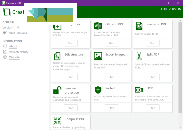Start the Office to PDF conversion
183x130 pixels.
111,43
